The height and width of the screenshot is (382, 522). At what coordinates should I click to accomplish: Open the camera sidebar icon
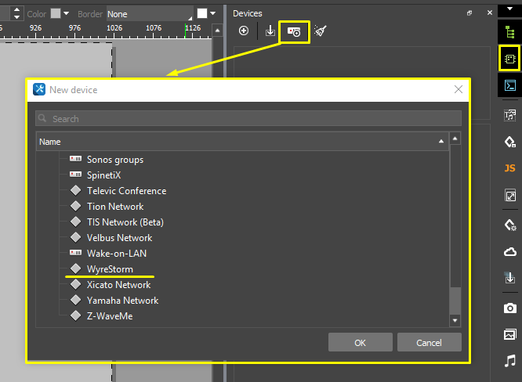(x=510, y=308)
